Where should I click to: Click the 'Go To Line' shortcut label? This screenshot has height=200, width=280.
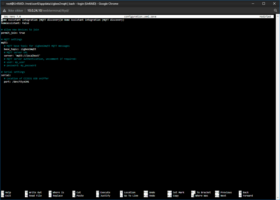coord(131,196)
